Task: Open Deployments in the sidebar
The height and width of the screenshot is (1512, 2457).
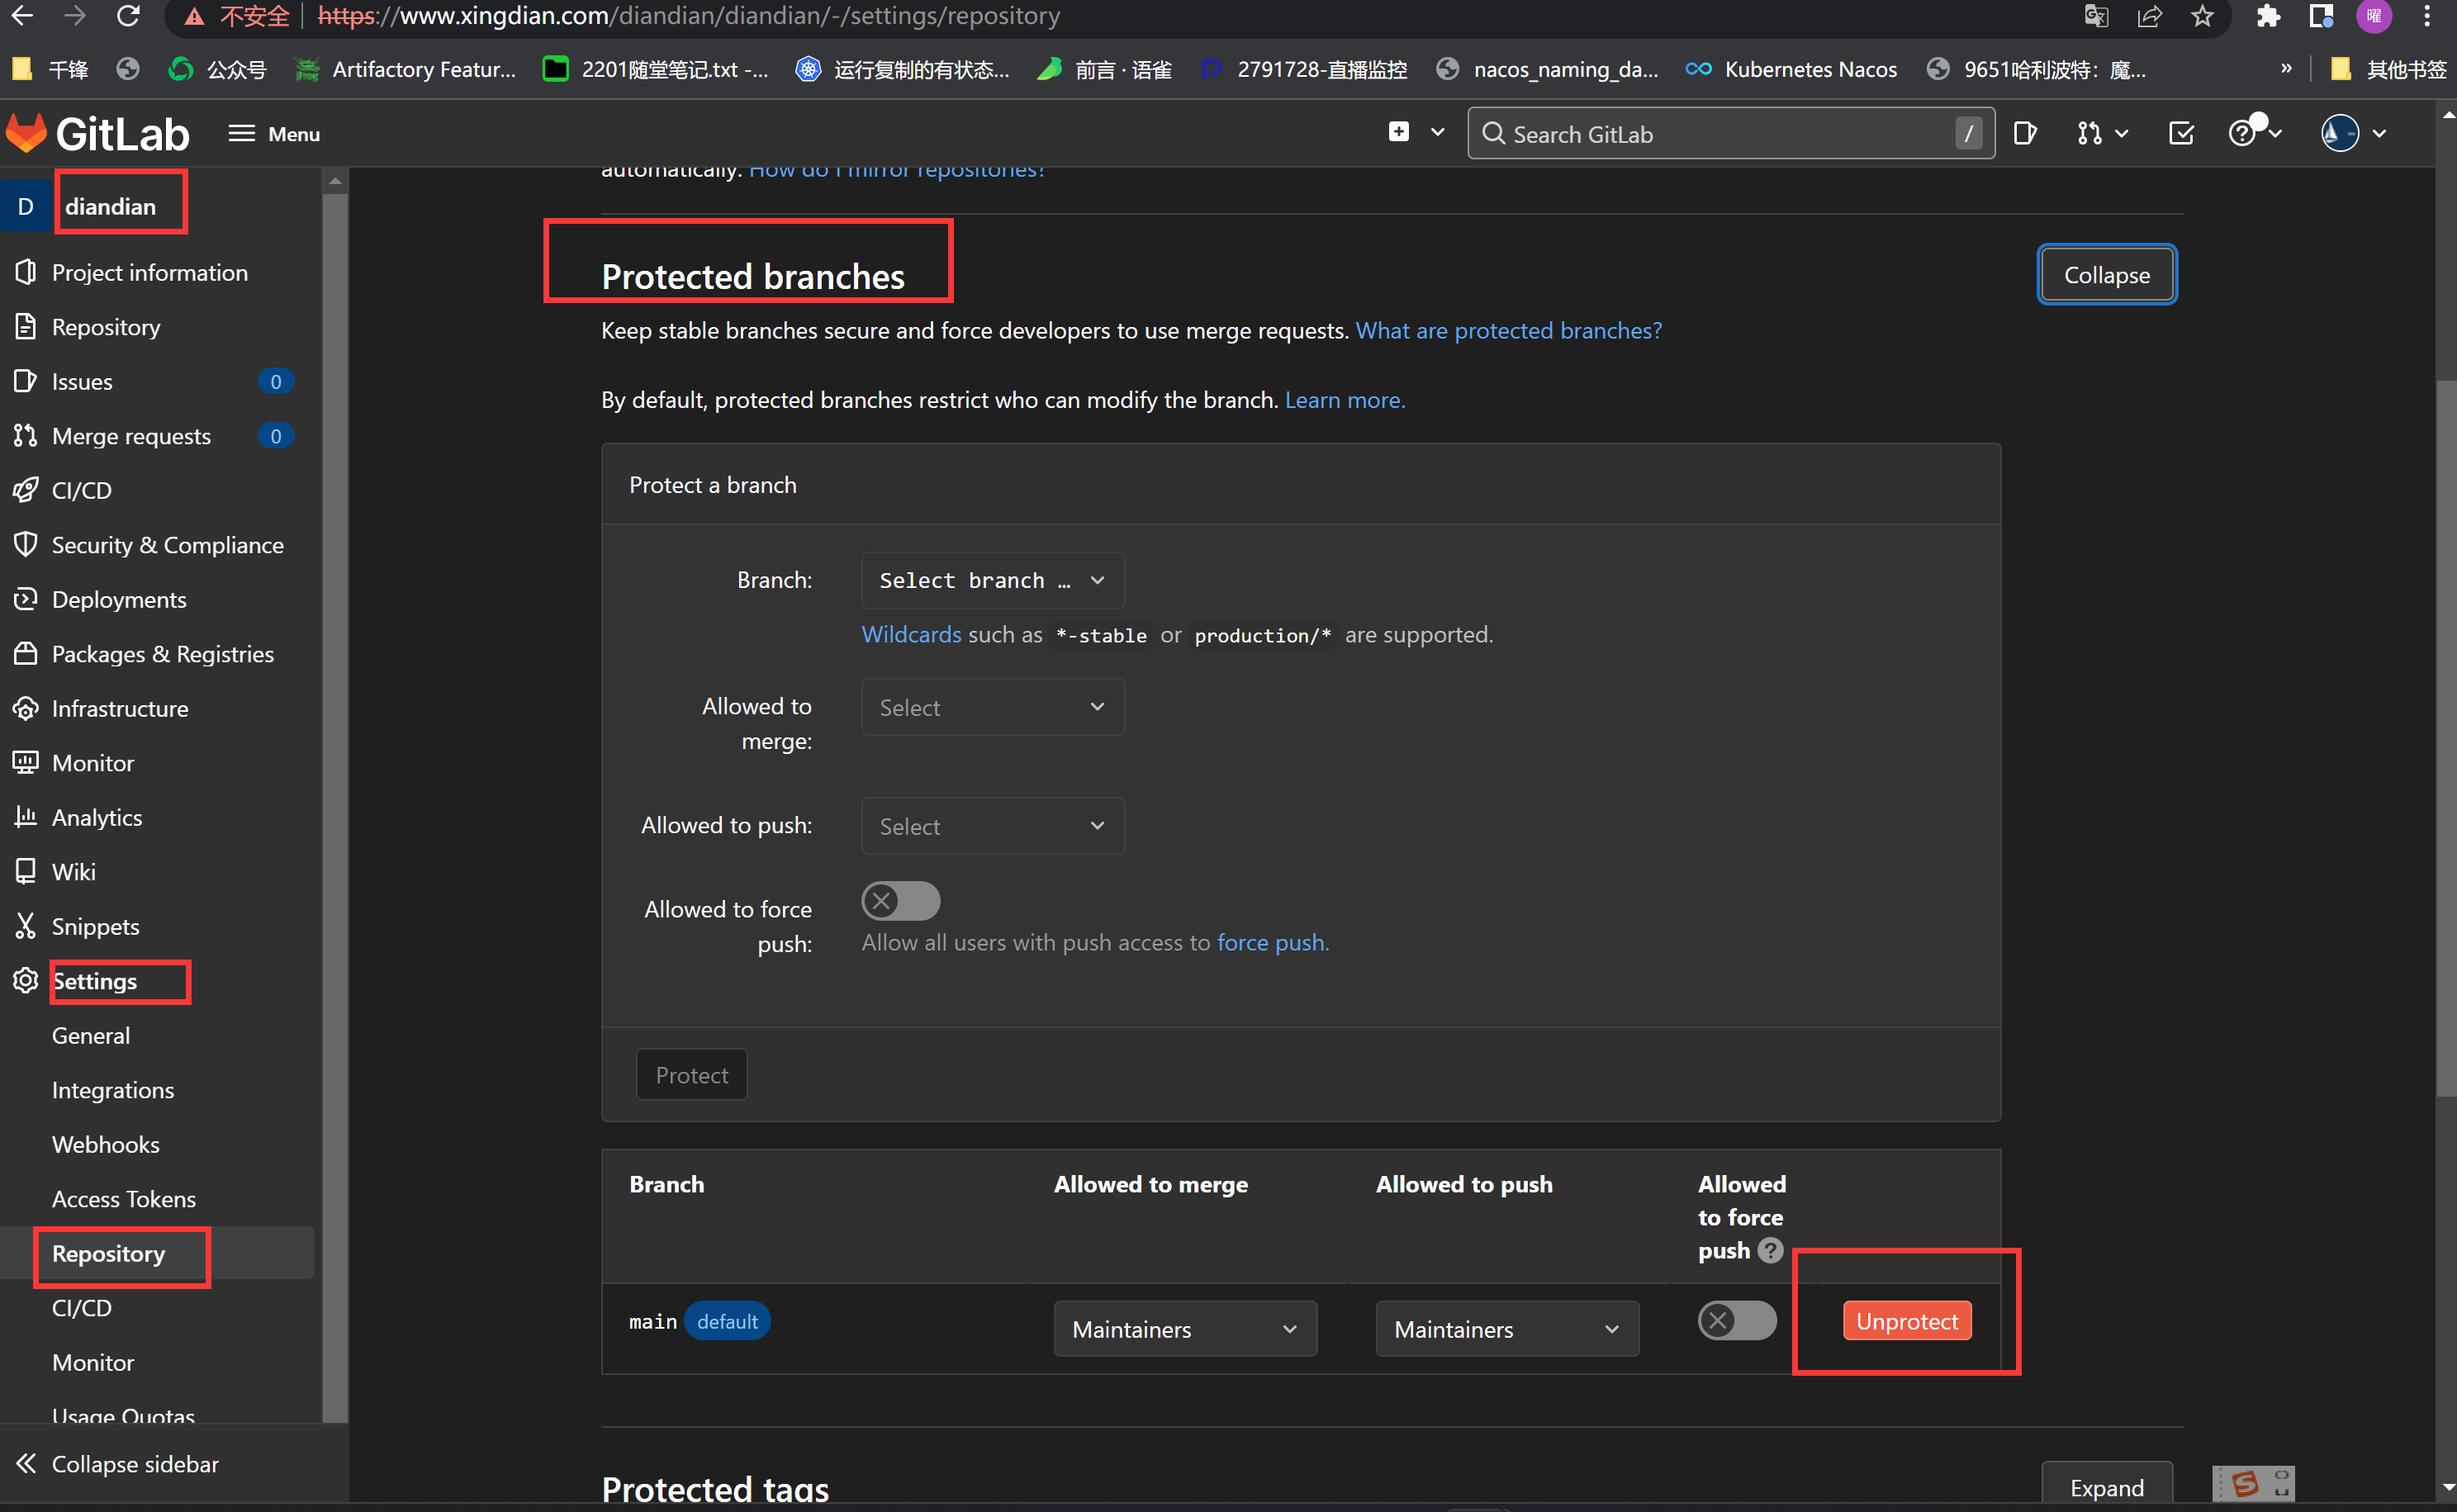Action: [x=119, y=599]
